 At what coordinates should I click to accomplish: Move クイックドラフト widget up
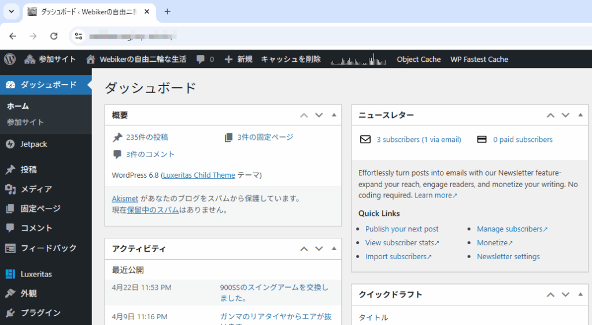tap(550, 295)
